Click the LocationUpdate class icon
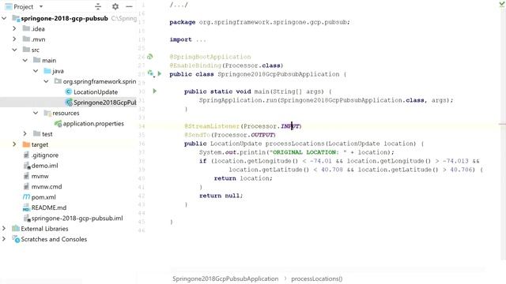506x284 pixels. (69, 92)
